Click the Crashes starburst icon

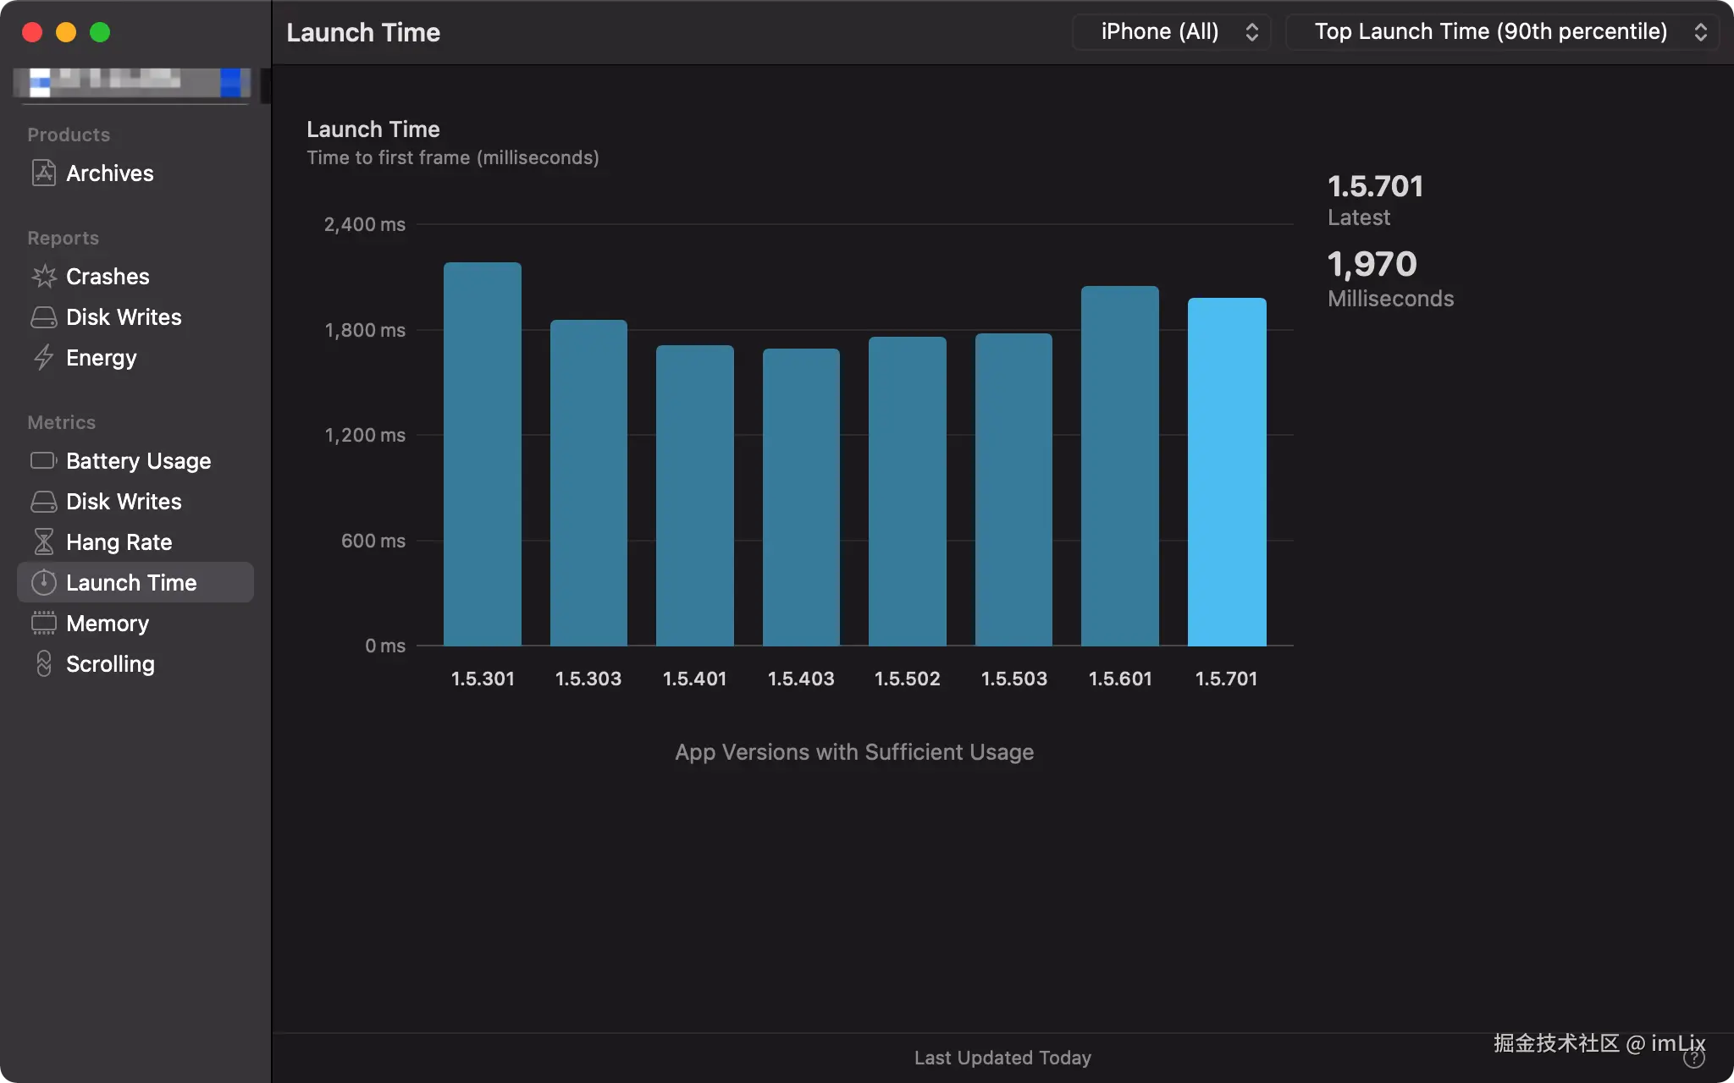pos(43,276)
